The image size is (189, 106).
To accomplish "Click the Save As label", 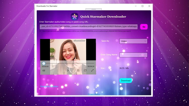I will pyautogui.click(x=105, y=41).
